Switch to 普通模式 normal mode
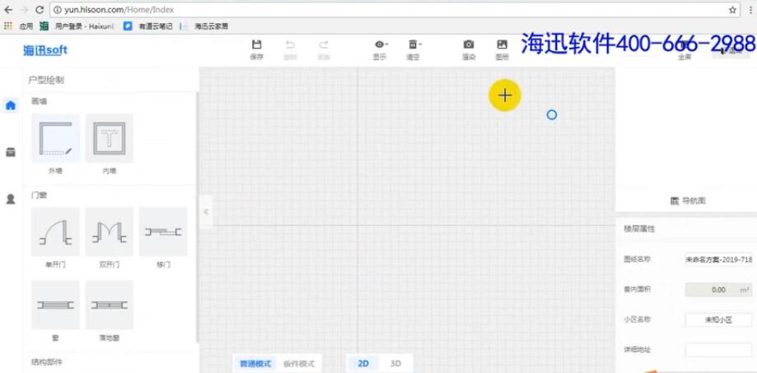Viewport: 757px width, 373px height. click(x=255, y=363)
